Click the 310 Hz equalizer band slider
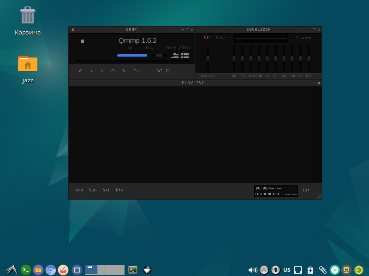The image size is (369, 276). tap(250, 58)
